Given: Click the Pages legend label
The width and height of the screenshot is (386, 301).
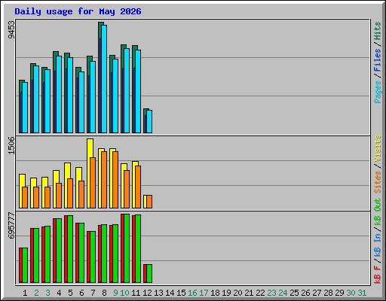Looking at the screenshot, I should tap(378, 92).
